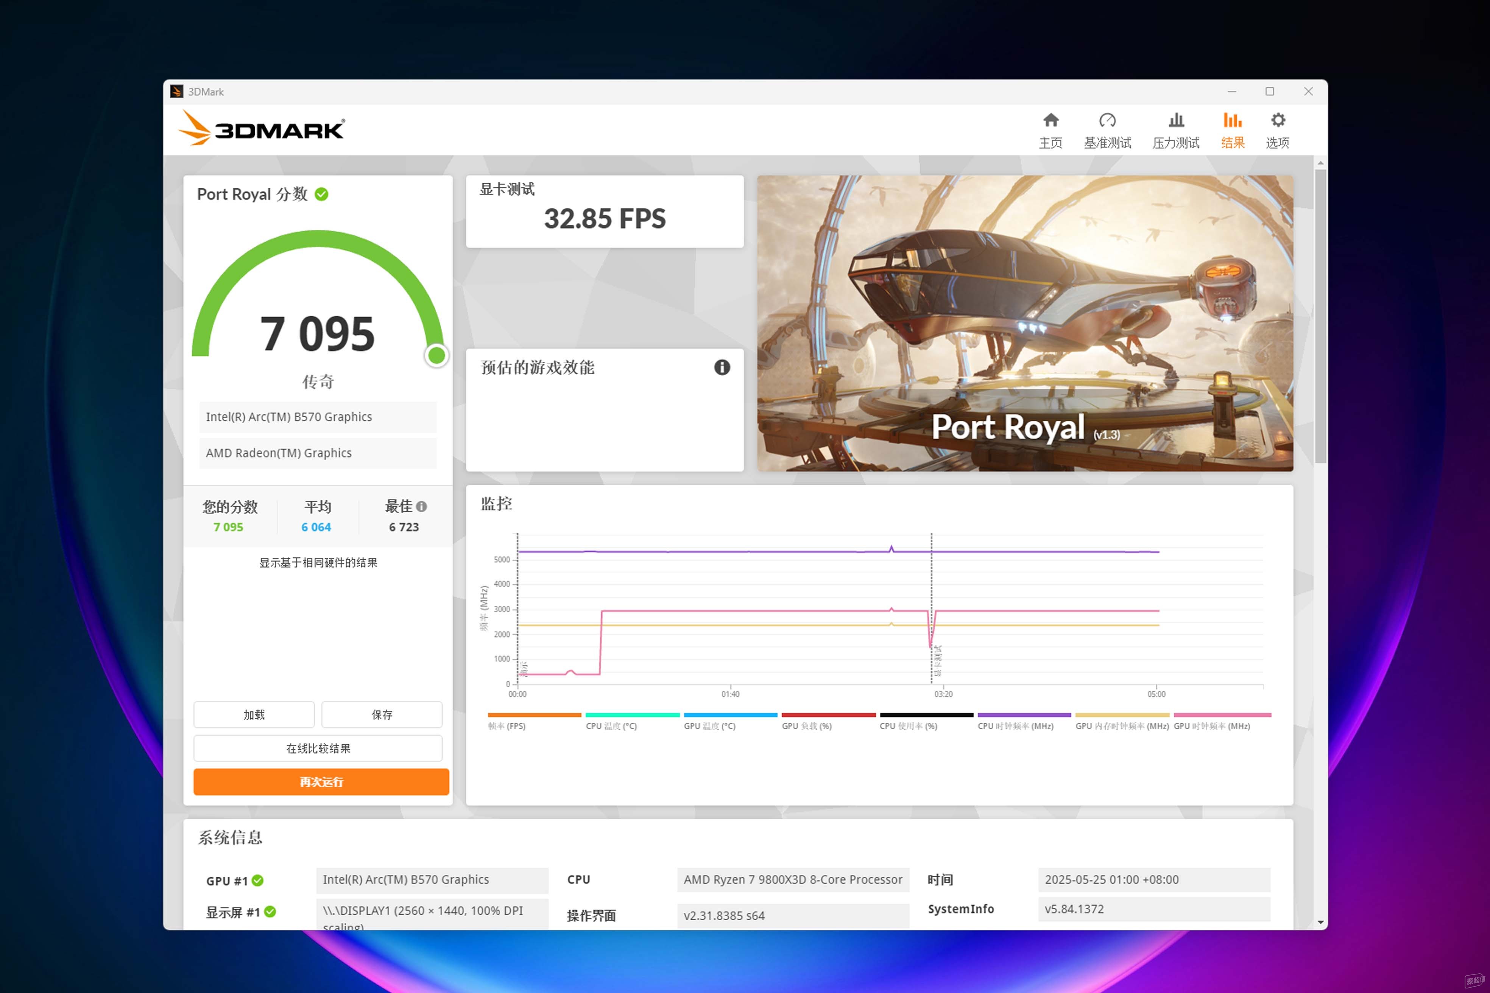Viewport: 1490px width, 993px height.
Task: Click the orange 再次运行 run again button
Action: (x=321, y=781)
